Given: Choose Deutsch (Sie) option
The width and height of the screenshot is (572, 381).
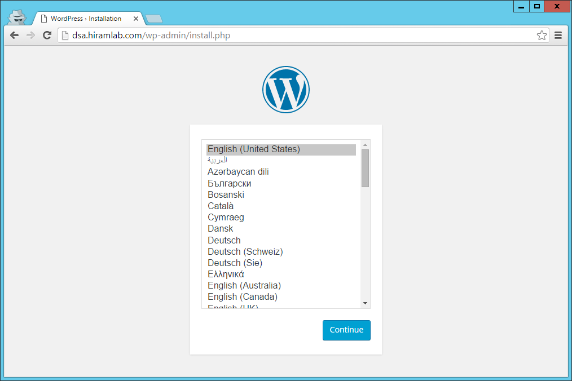Looking at the screenshot, I should pyautogui.click(x=281, y=263).
